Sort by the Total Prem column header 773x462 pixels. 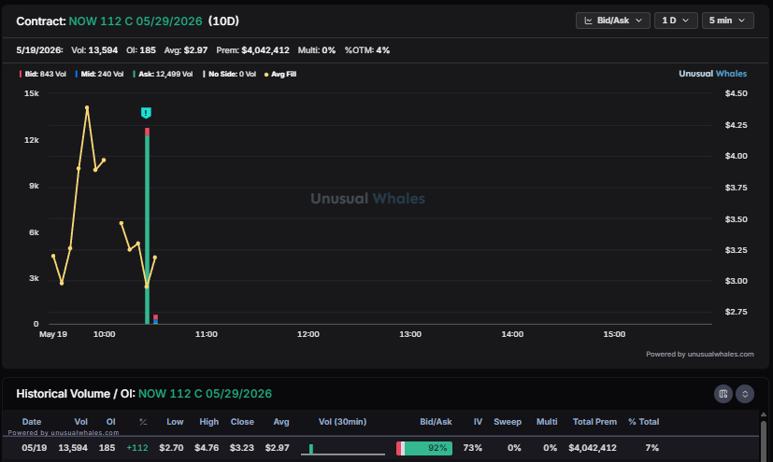point(594,422)
